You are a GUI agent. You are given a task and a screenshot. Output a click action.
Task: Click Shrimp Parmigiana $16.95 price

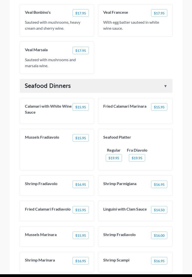[159, 185]
